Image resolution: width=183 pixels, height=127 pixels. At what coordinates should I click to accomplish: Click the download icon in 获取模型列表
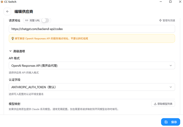(x=155, y=104)
